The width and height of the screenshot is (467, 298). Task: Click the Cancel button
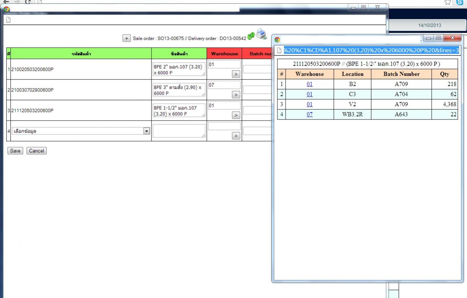[37, 151]
